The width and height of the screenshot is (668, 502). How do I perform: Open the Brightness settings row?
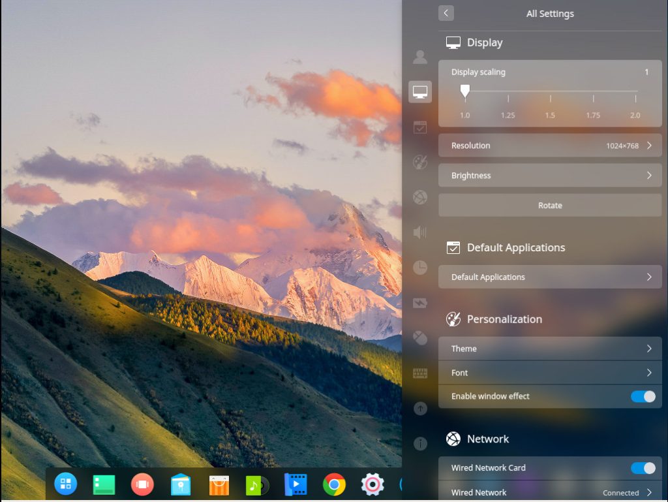click(x=550, y=176)
